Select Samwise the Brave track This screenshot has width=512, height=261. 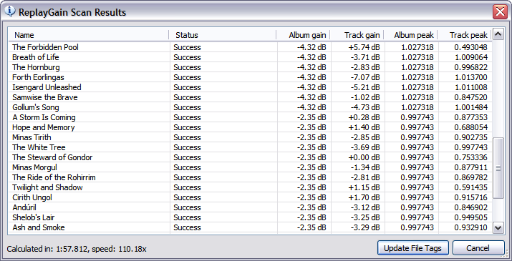[x=250, y=97]
